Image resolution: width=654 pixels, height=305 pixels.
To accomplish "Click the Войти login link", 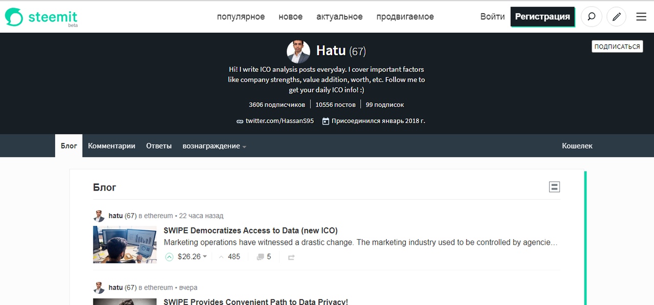I will (493, 17).
